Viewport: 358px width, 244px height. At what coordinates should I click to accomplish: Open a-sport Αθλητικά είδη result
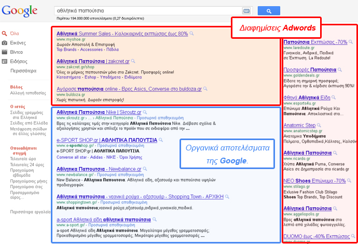104,220
